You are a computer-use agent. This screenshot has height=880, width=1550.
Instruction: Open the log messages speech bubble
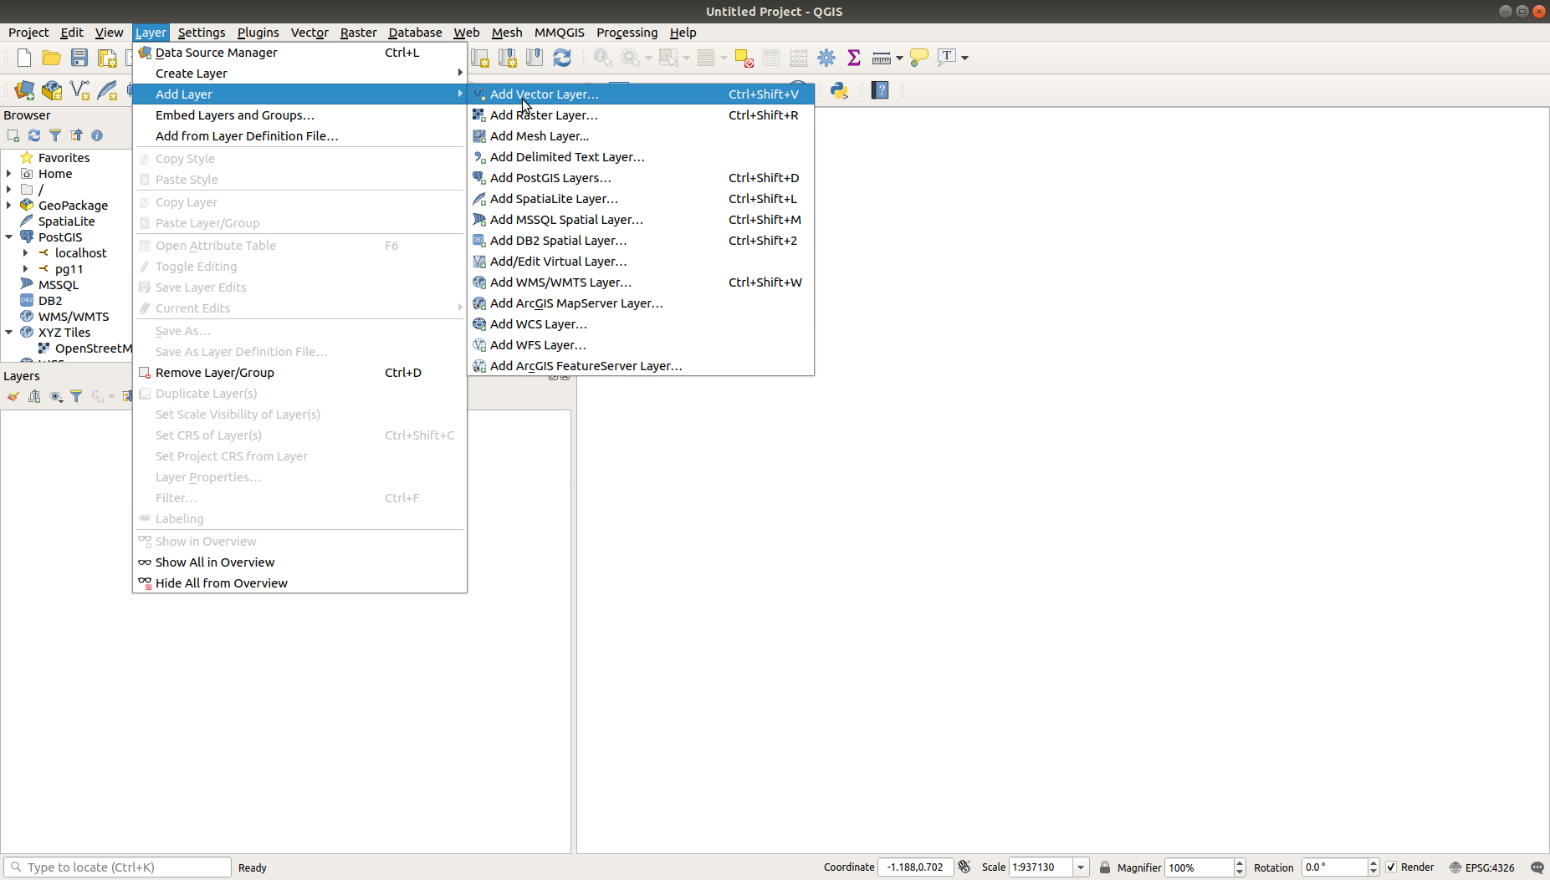[1537, 867]
